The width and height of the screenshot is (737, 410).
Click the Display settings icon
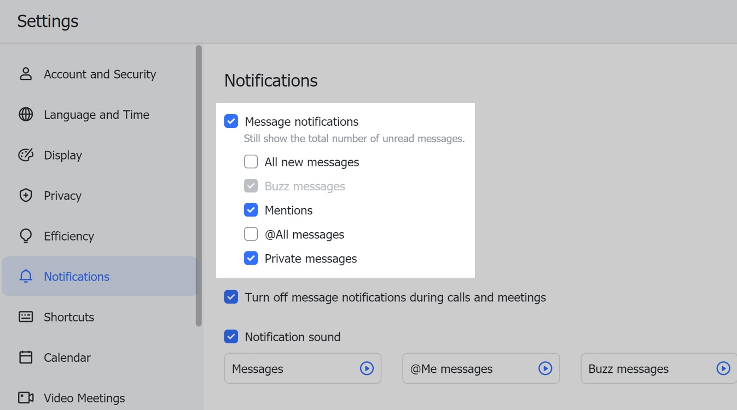[25, 155]
